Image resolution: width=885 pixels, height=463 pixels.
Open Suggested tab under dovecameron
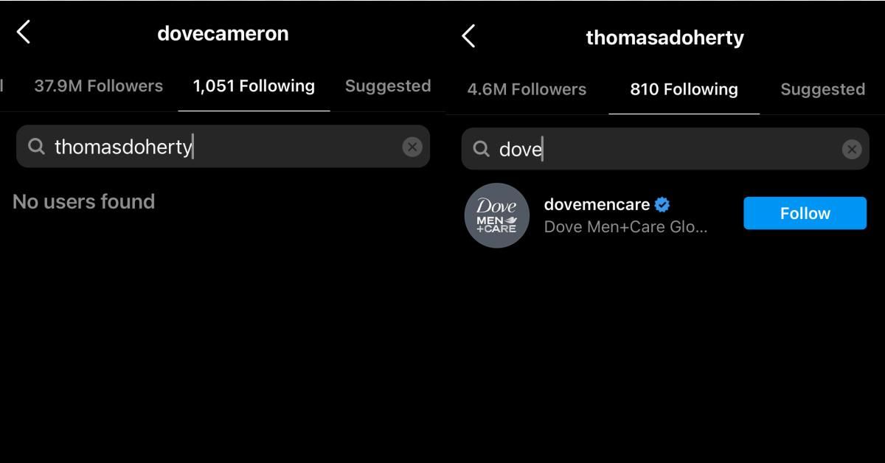[x=388, y=86]
